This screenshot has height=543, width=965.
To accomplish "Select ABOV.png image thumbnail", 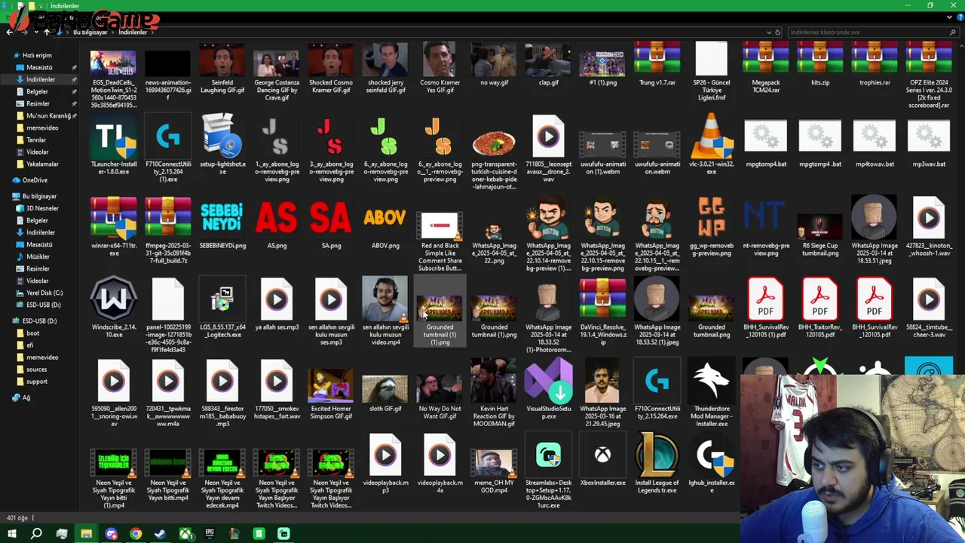I will 385,218.
